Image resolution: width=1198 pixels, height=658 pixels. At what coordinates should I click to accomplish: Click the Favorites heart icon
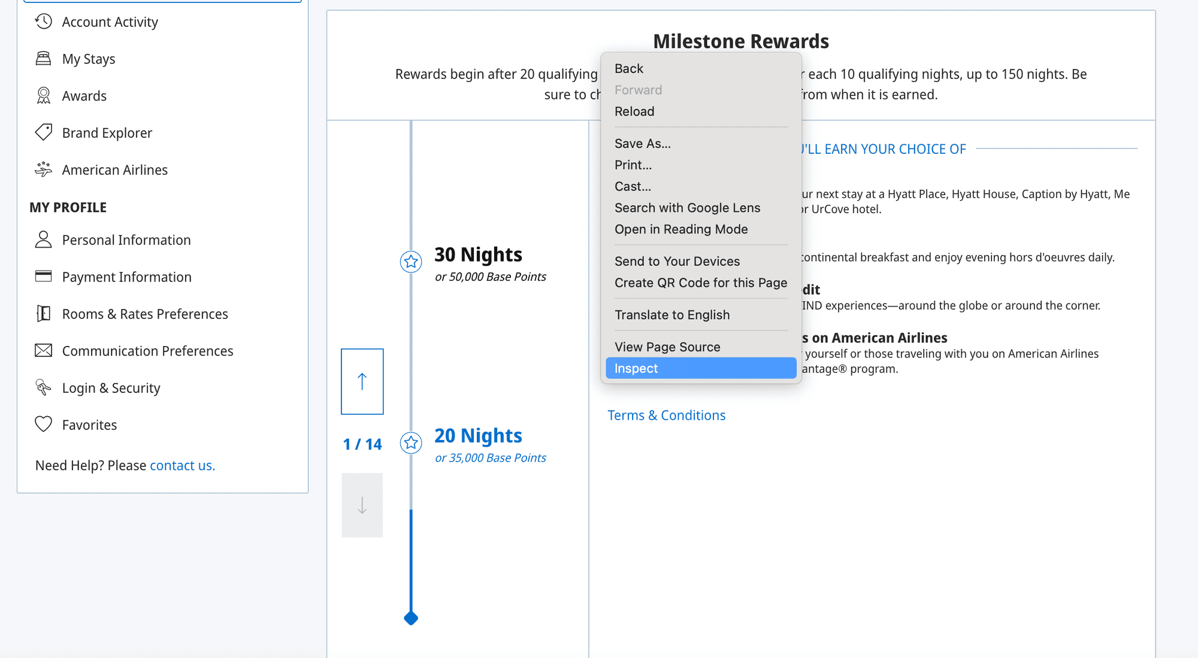[x=43, y=424]
